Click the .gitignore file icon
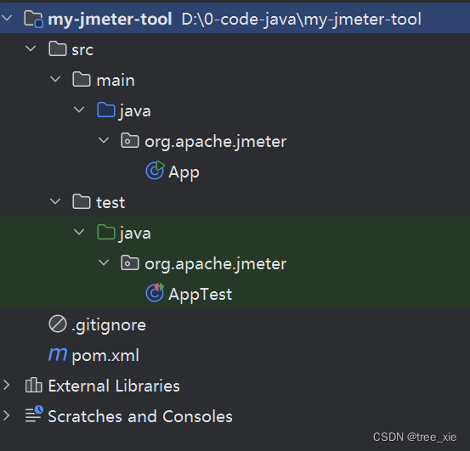This screenshot has height=451, width=470. [58, 324]
